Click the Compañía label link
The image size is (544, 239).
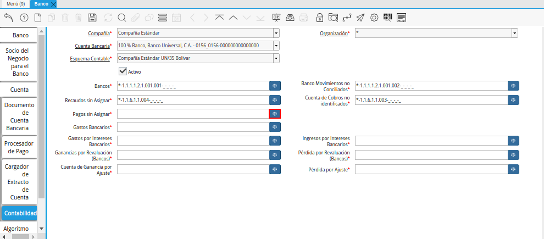pos(98,34)
